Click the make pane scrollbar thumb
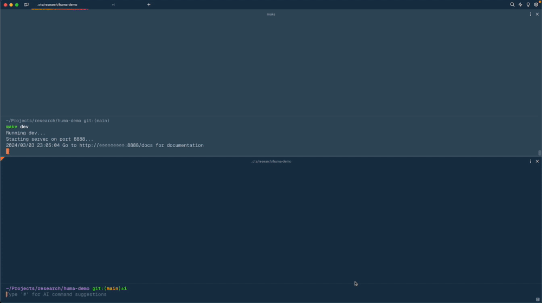The height and width of the screenshot is (303, 542). coord(540,153)
